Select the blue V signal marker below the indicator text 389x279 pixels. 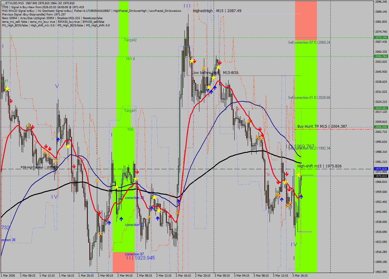point(57,86)
